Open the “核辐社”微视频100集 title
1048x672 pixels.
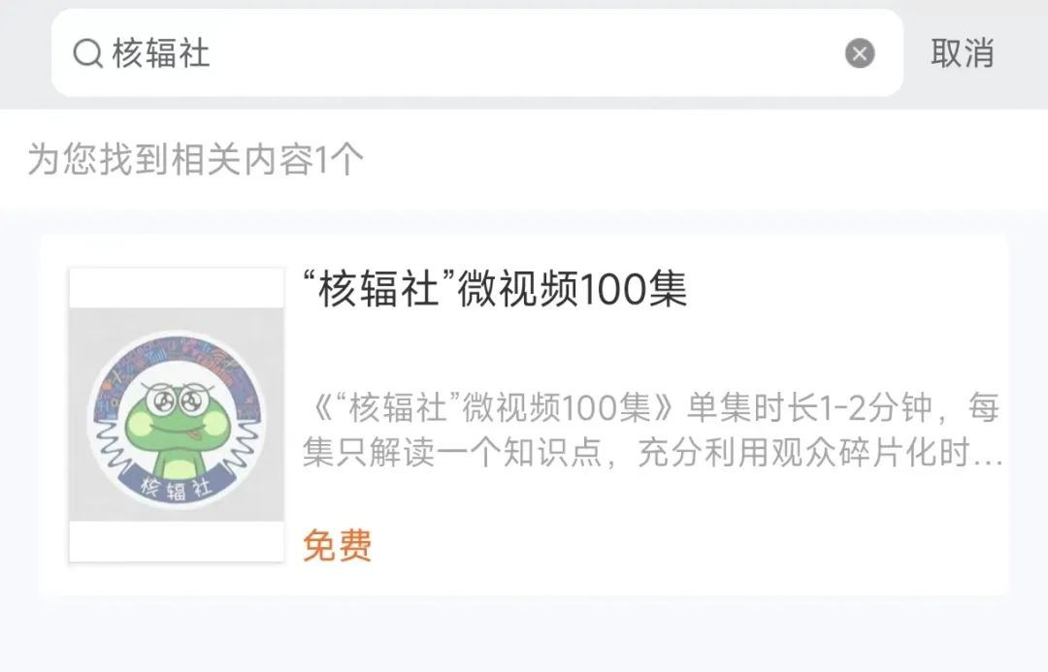495,289
